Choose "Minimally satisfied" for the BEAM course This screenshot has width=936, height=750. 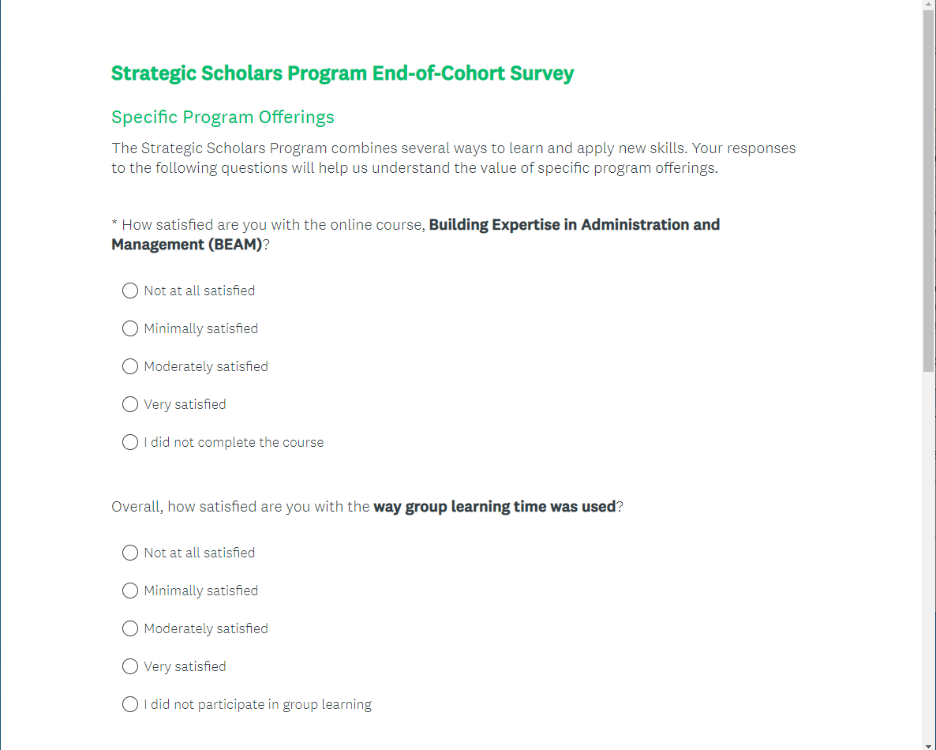click(130, 328)
